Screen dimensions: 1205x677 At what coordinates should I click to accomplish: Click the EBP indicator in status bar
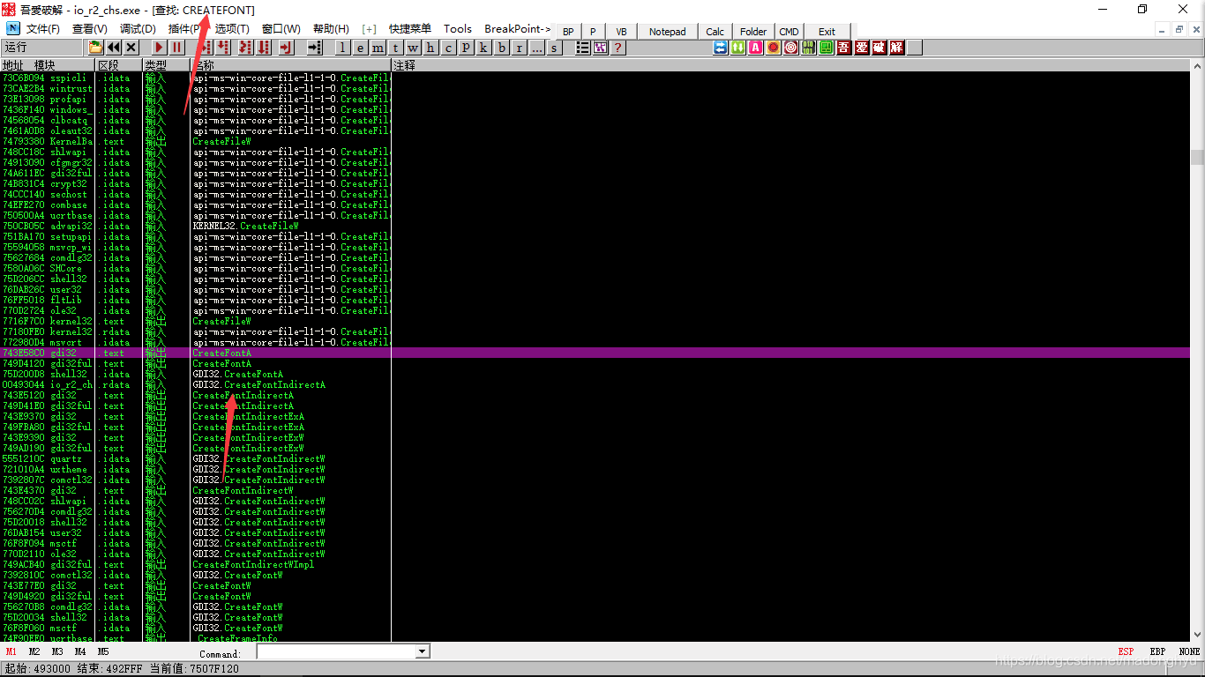click(x=1157, y=652)
